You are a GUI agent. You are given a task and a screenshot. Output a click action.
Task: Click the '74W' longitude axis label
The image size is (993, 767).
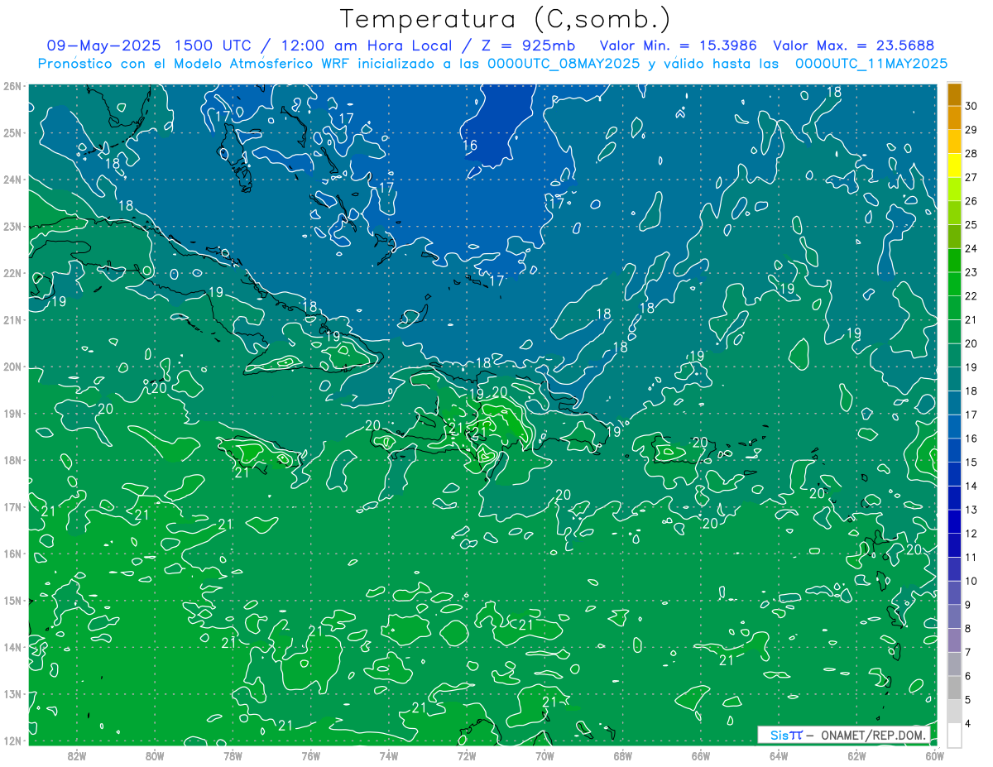pyautogui.click(x=389, y=755)
